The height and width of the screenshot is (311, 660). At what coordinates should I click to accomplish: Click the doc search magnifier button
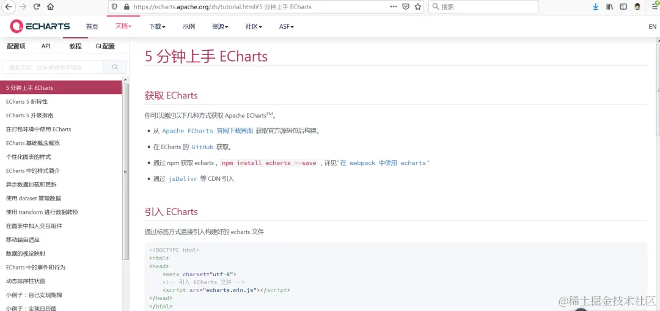click(x=115, y=67)
